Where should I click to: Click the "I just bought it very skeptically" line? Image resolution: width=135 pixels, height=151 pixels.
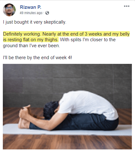(34, 22)
